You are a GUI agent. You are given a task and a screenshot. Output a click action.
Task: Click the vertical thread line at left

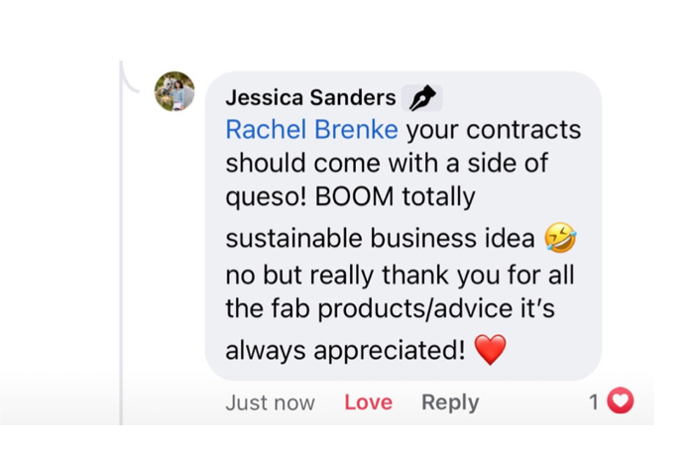pos(122,248)
